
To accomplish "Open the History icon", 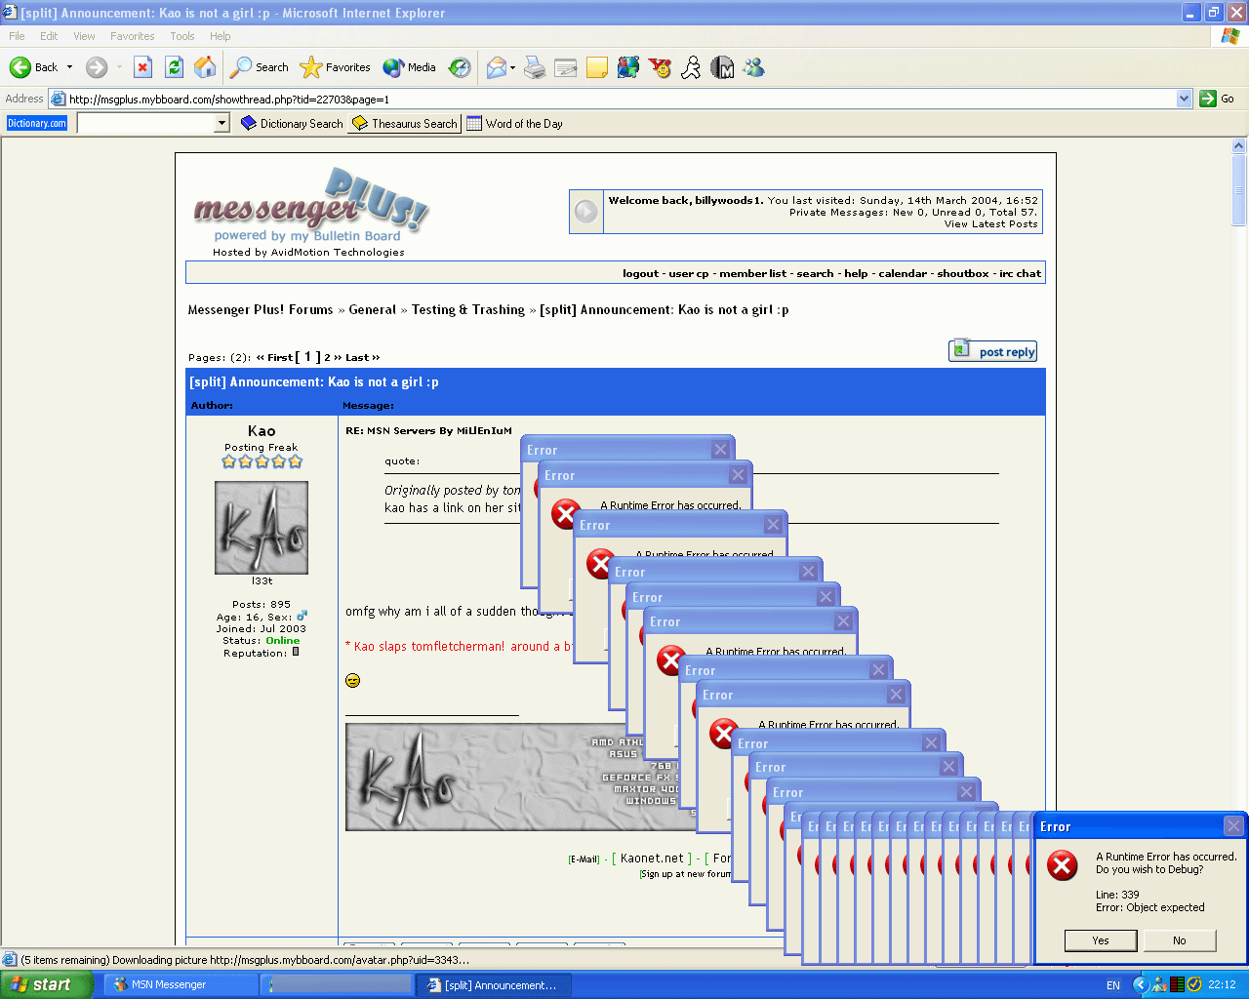I will coord(460,67).
